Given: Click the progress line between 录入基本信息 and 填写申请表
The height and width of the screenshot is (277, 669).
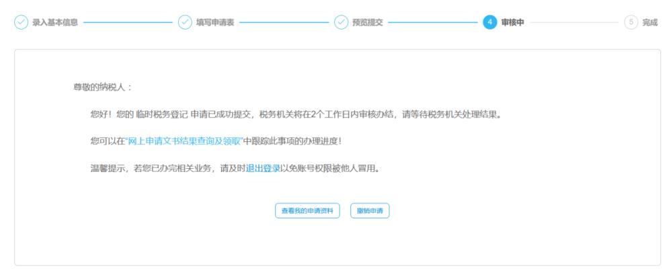Looking at the screenshot, I should click(128, 22).
